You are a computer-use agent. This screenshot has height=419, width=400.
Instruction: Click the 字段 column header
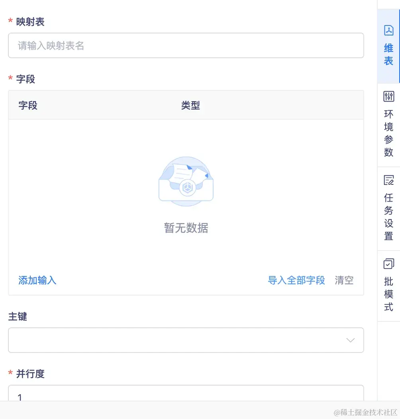(x=27, y=105)
